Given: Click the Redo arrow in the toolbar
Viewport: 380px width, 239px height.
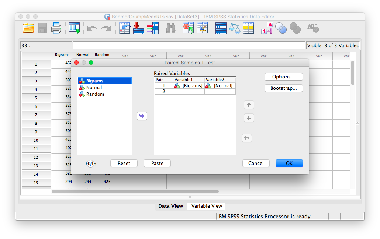Looking at the screenshot, I should (106, 29).
